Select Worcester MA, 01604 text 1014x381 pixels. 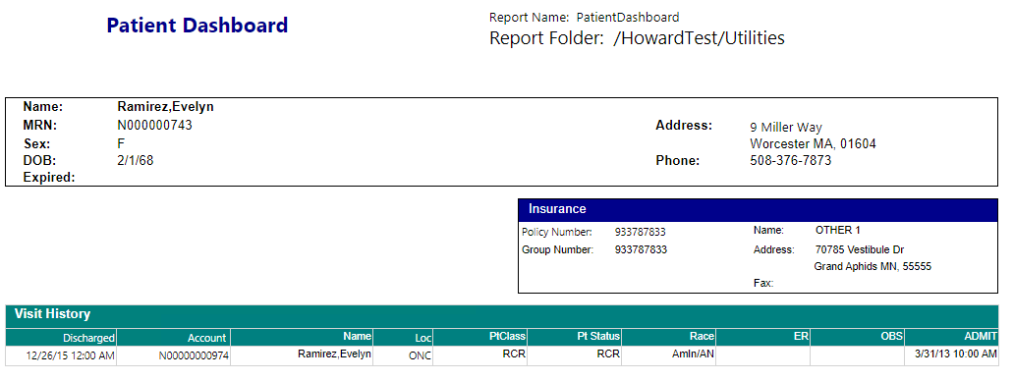pyautogui.click(x=813, y=144)
